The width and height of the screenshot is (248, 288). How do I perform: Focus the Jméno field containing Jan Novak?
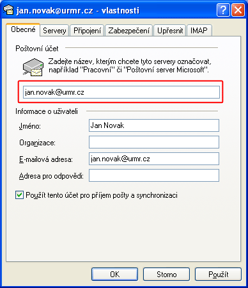pyautogui.click(x=154, y=125)
